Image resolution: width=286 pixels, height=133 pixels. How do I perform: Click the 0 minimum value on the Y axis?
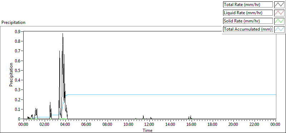point(19,119)
